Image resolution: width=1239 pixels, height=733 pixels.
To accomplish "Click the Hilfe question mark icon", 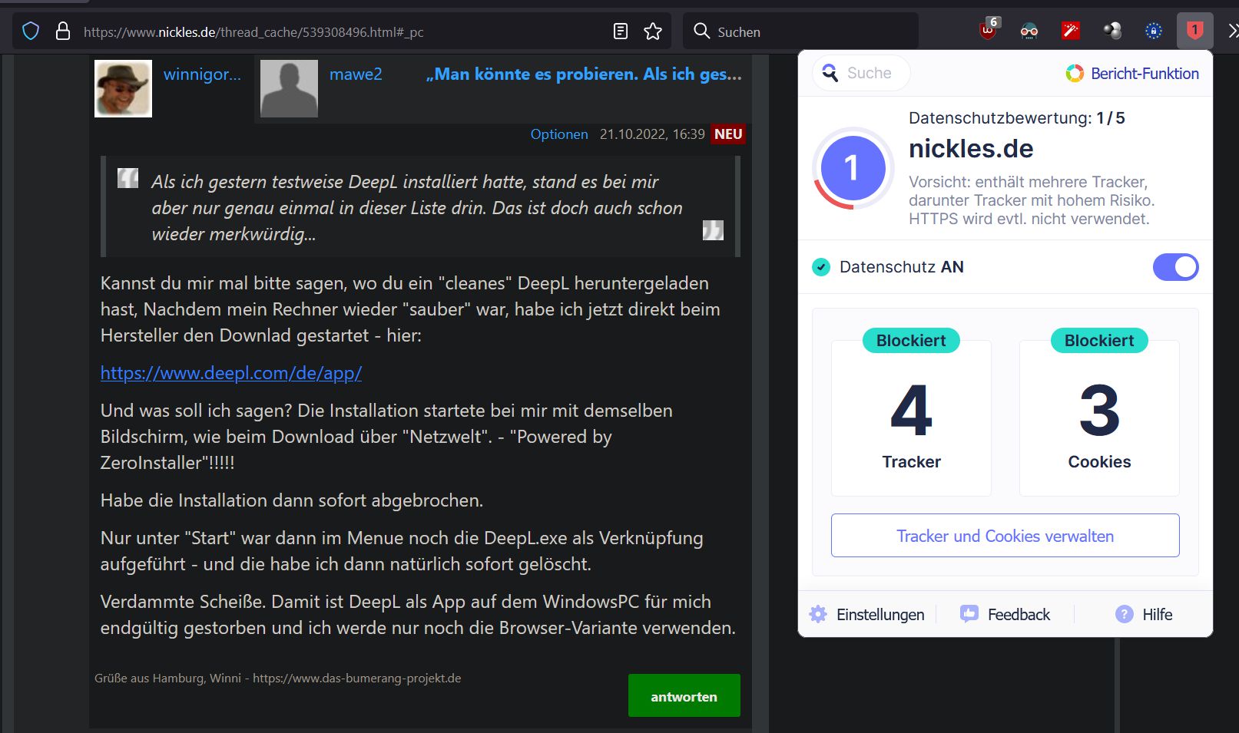I will [1125, 614].
